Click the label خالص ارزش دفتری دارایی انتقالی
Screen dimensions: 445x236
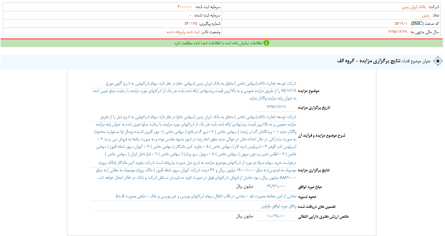[x=324, y=216]
